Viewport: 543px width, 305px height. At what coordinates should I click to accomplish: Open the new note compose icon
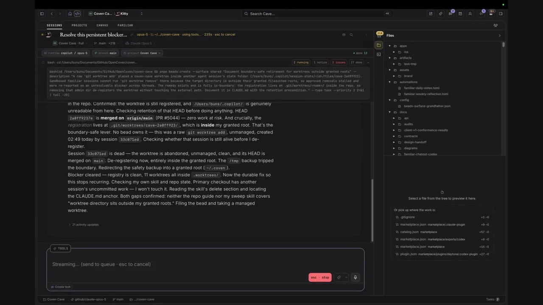(431, 14)
